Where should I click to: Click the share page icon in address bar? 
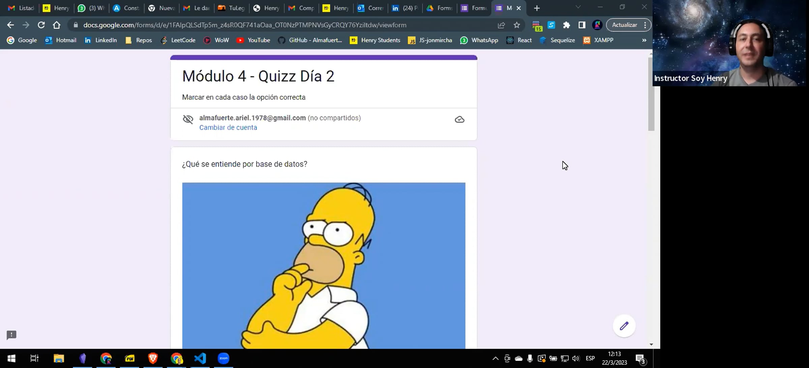pos(501,25)
